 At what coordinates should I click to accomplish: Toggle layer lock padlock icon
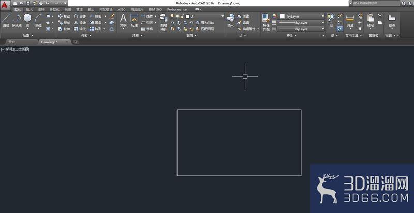pyautogui.click(x=182, y=17)
